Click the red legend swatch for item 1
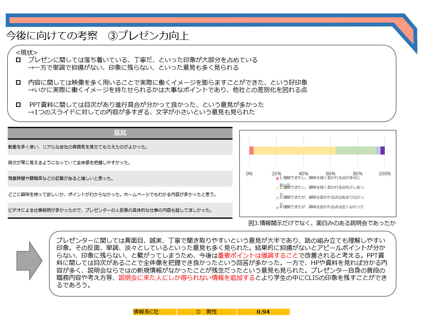The image size is (422, 326). (277, 178)
